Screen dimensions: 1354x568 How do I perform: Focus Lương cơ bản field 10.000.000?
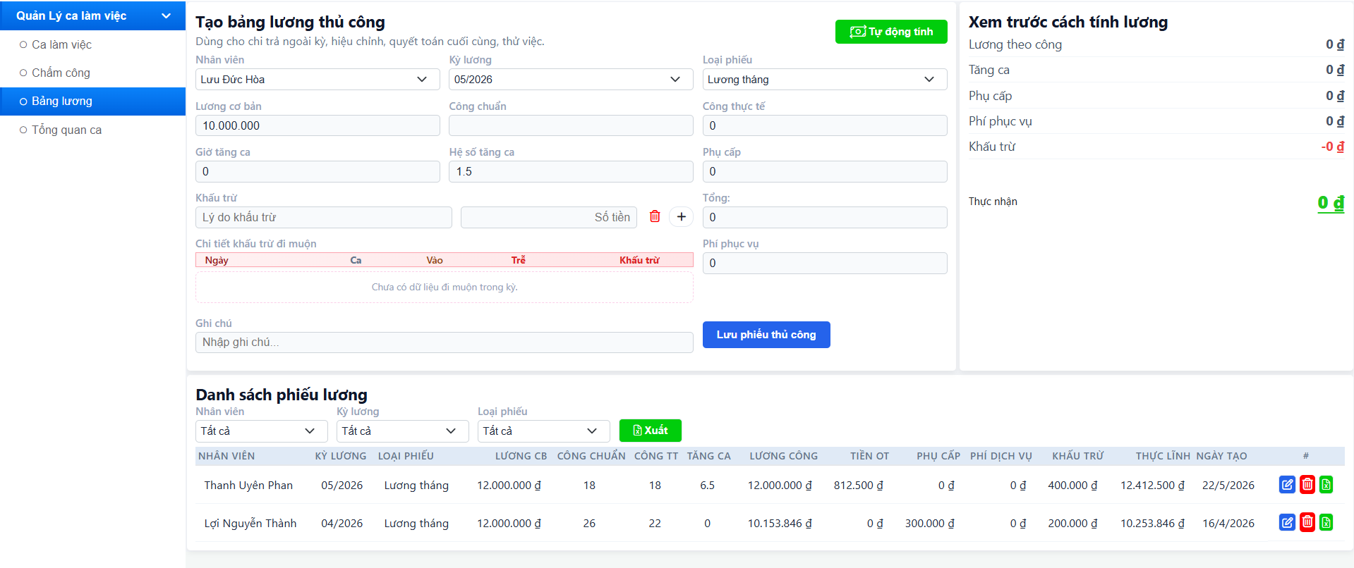[318, 125]
